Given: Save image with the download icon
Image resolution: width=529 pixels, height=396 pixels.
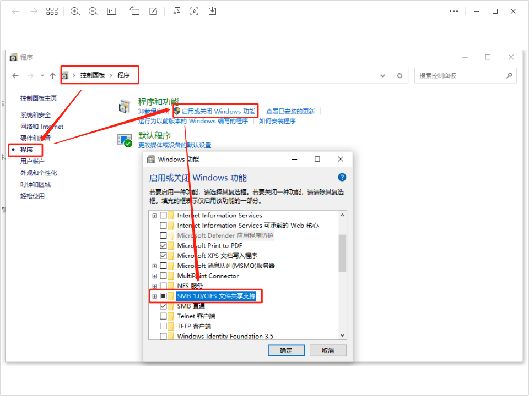Looking at the screenshot, I should (212, 12).
